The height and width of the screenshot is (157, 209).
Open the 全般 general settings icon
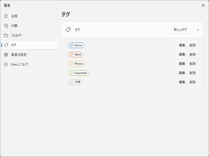[x=6, y=16]
